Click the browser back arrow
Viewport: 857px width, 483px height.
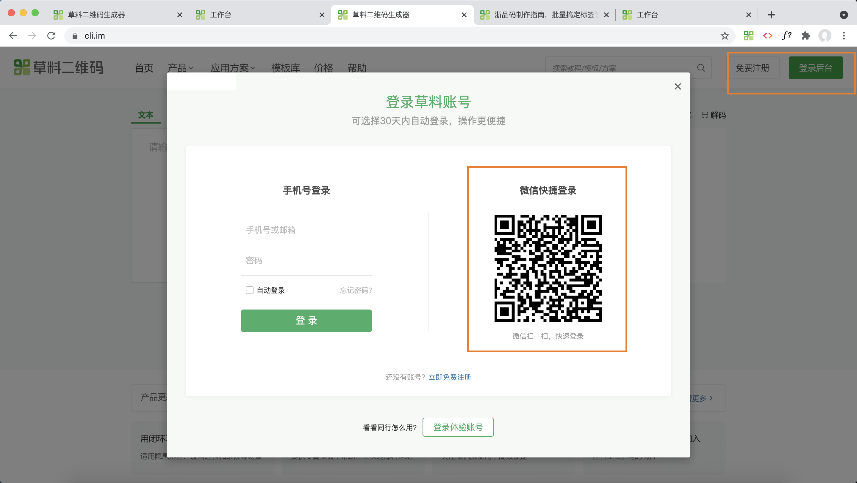tap(13, 36)
